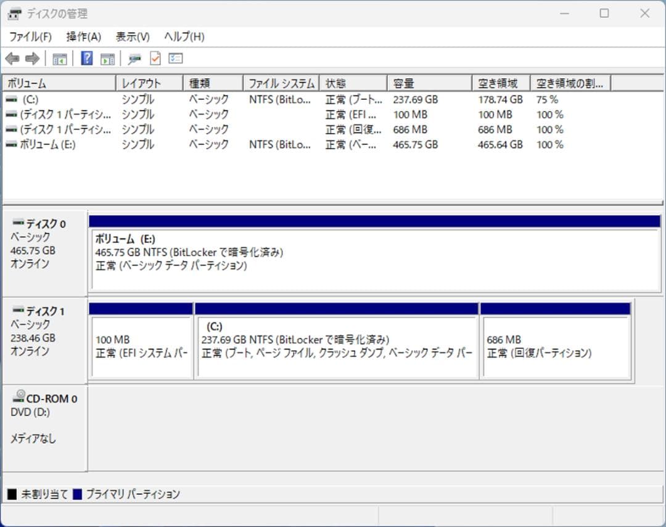This screenshot has height=527, width=666.
Task: Select the CD-ROM 0 DVD (D:) panel
Action: (x=43, y=425)
